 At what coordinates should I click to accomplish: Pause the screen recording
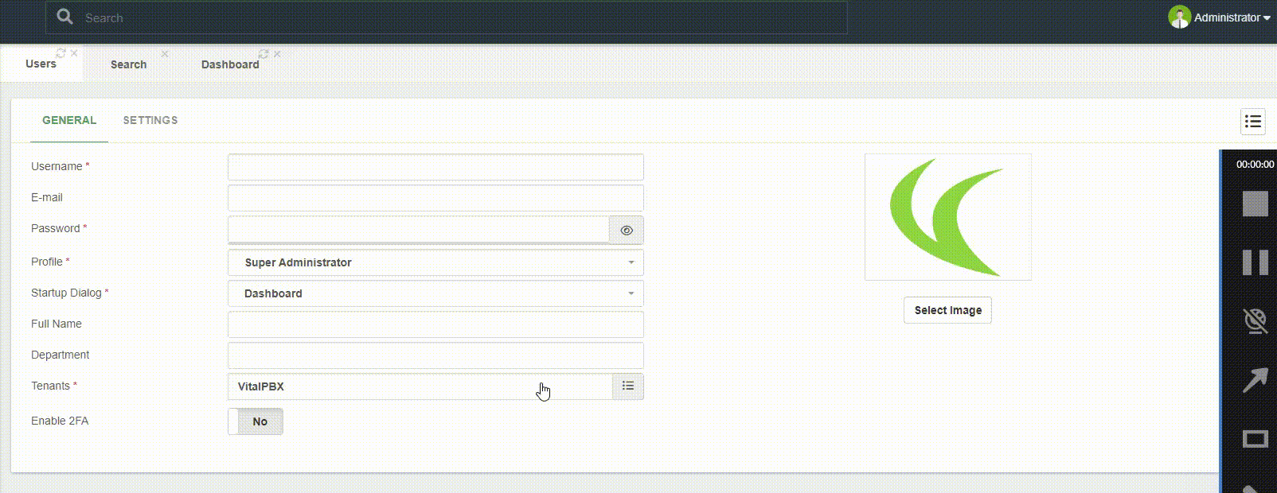click(x=1255, y=262)
